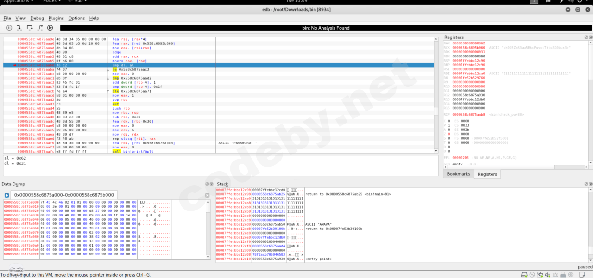
Task: Select the RAX register value
Action: click(x=468, y=43)
